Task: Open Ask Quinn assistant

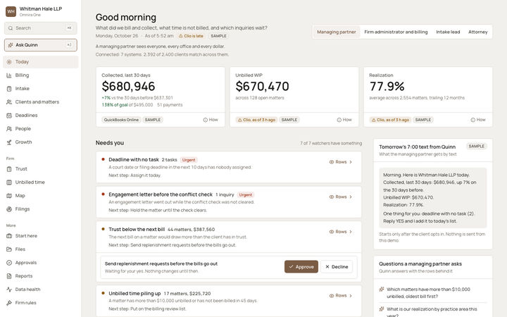Action: 41,45
